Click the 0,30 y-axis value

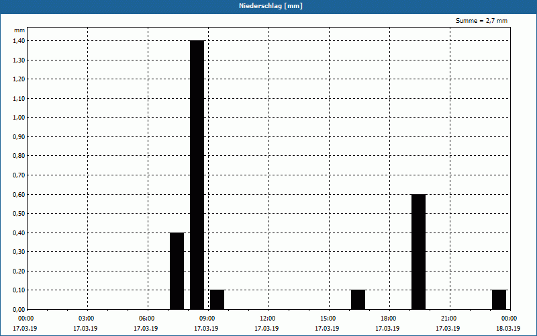click(19, 252)
